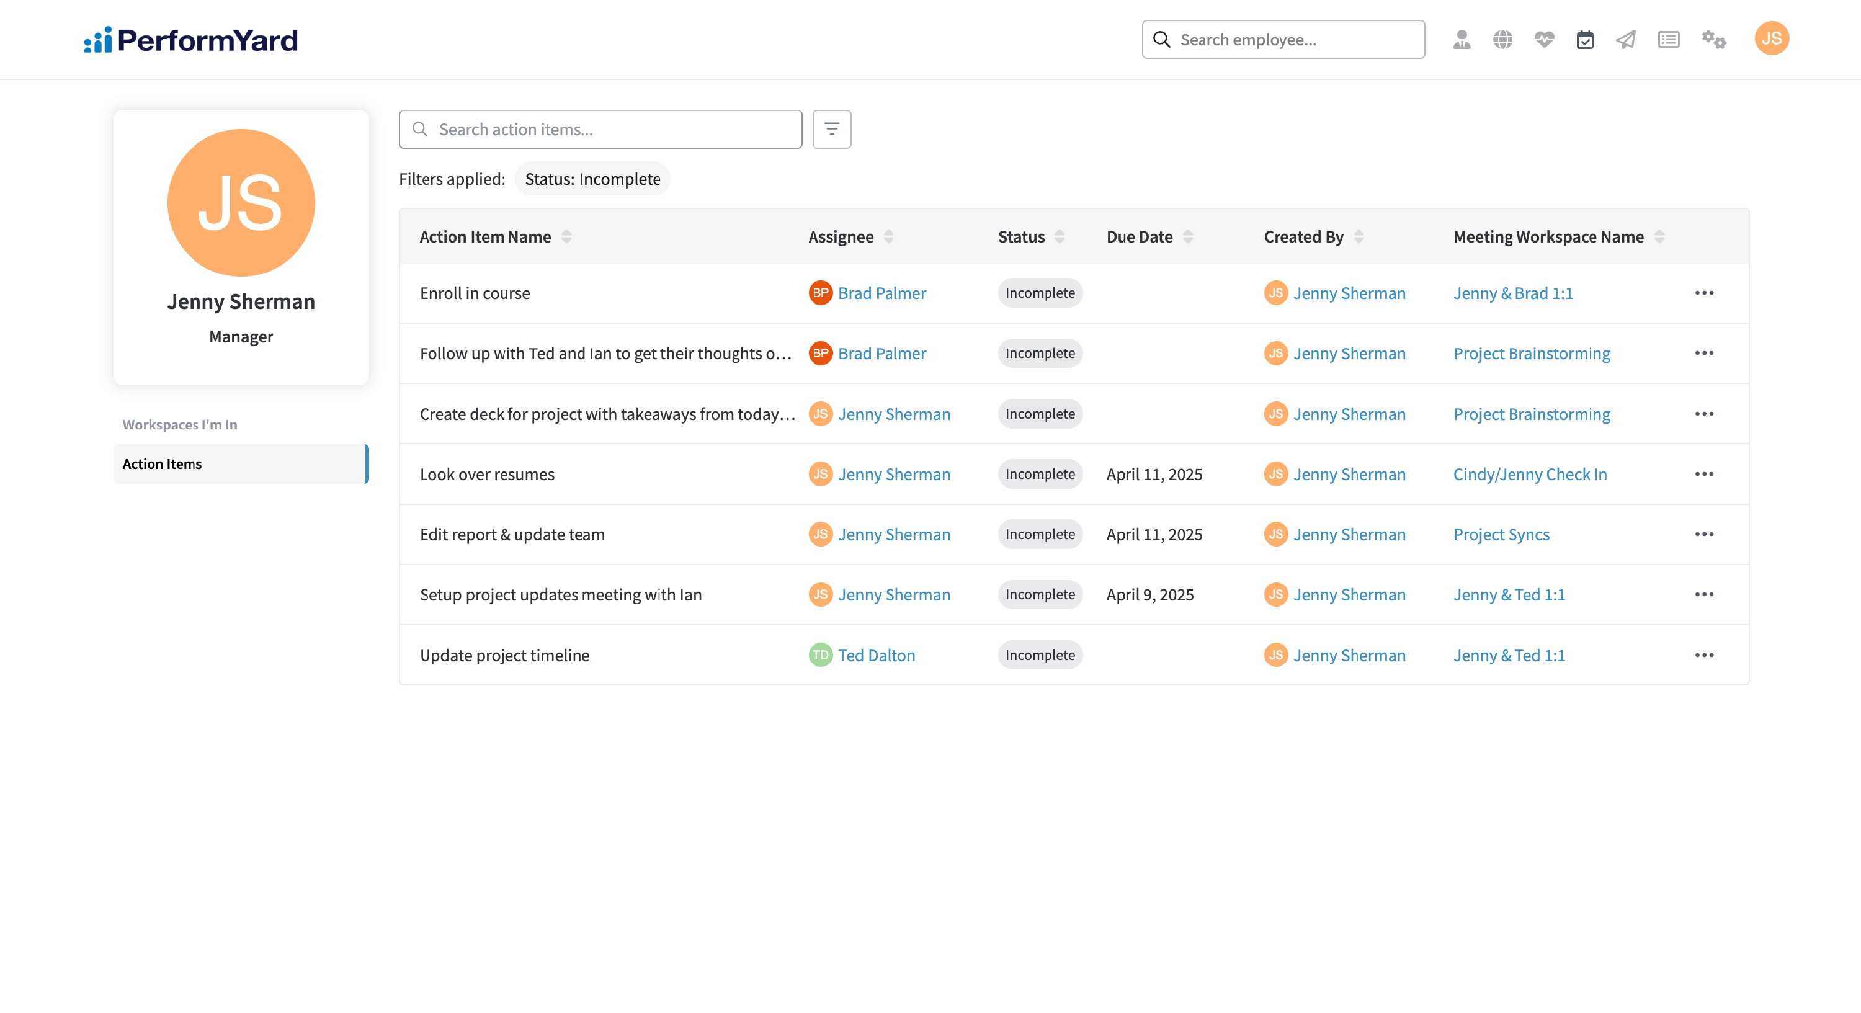Open the heartbeat pulse icon

click(1544, 39)
